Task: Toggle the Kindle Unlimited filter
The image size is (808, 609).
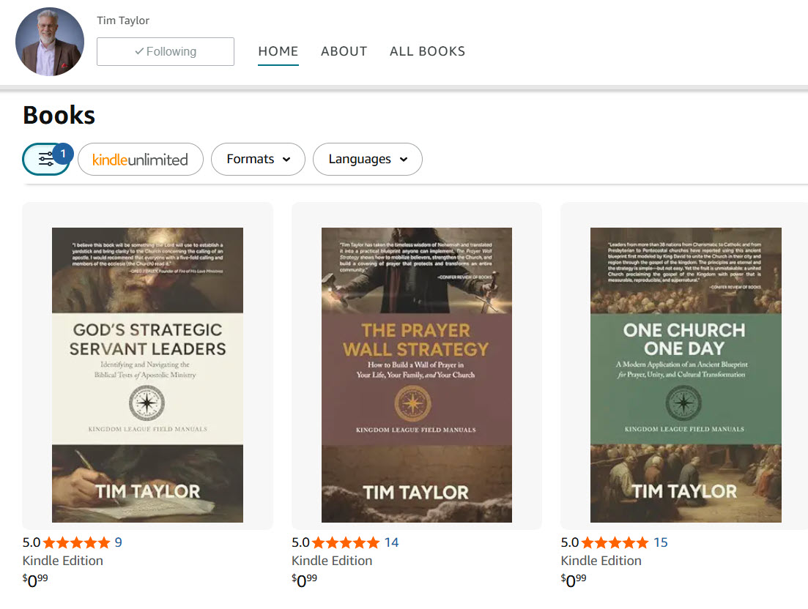Action: tap(141, 159)
